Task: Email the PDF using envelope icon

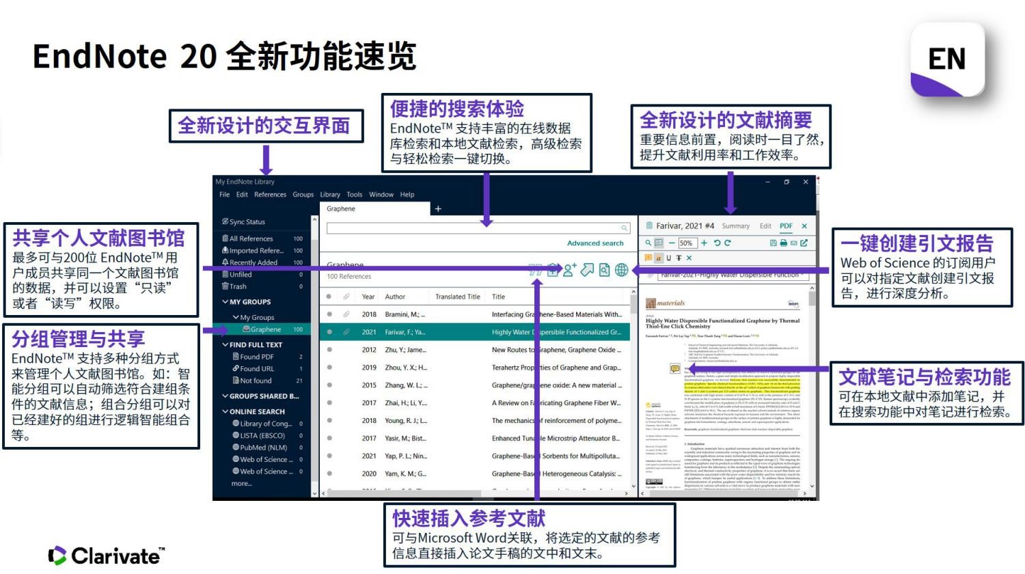Action: (793, 243)
